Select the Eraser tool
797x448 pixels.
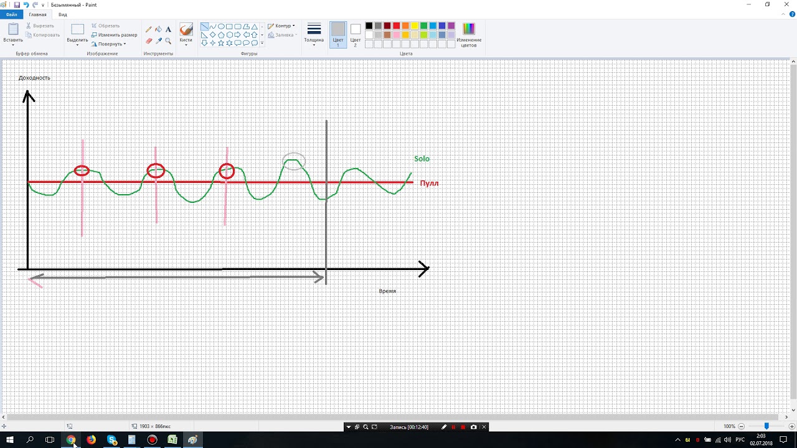(x=148, y=41)
